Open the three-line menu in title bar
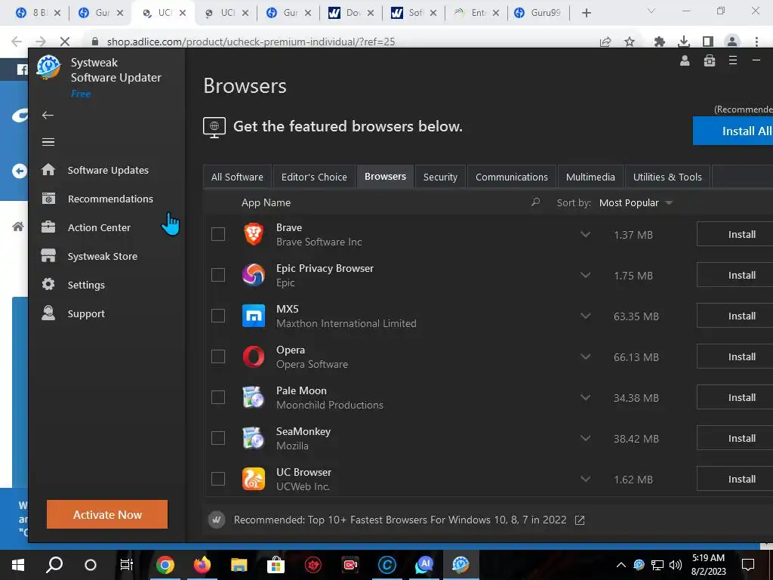The height and width of the screenshot is (580, 773). (733, 60)
